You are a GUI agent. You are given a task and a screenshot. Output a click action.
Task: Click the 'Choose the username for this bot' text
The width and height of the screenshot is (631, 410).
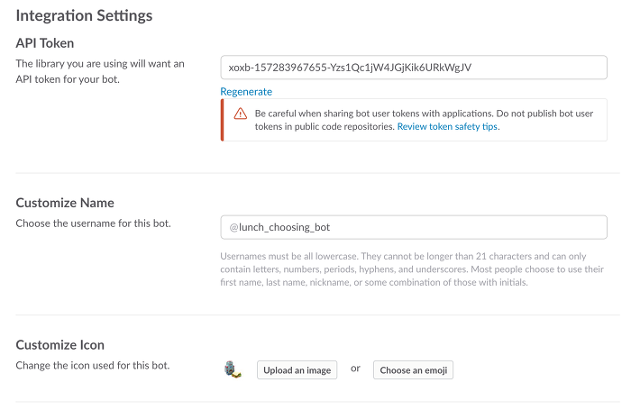[x=94, y=223]
